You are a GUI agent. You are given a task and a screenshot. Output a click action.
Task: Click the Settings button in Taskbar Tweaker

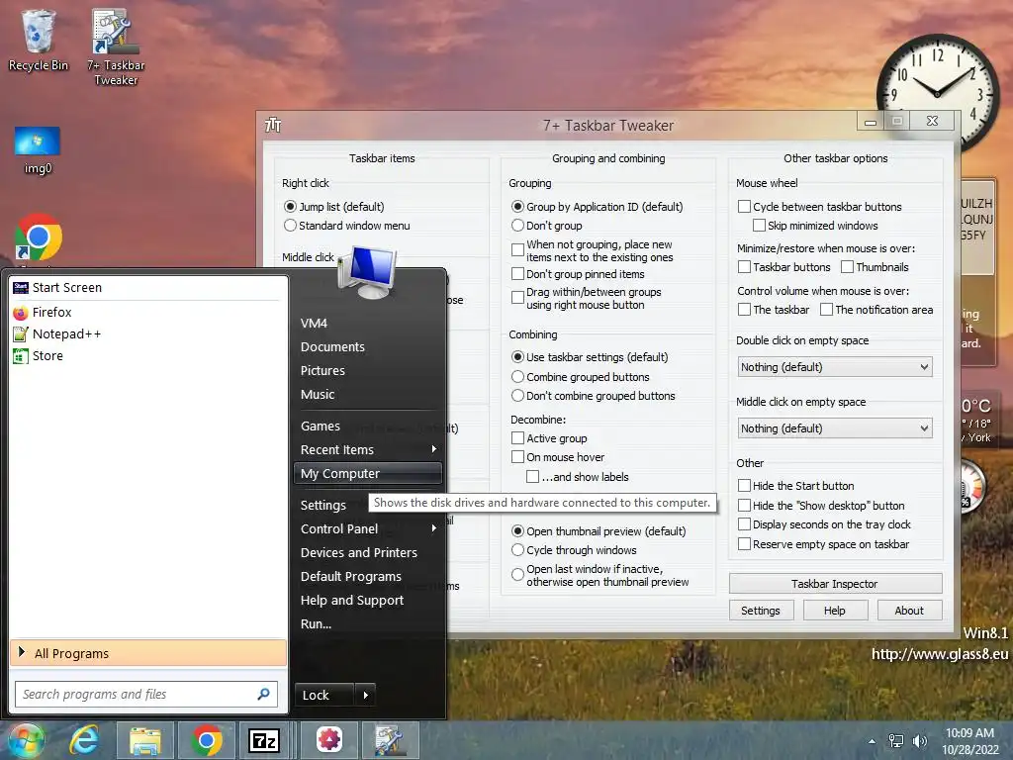[761, 611]
